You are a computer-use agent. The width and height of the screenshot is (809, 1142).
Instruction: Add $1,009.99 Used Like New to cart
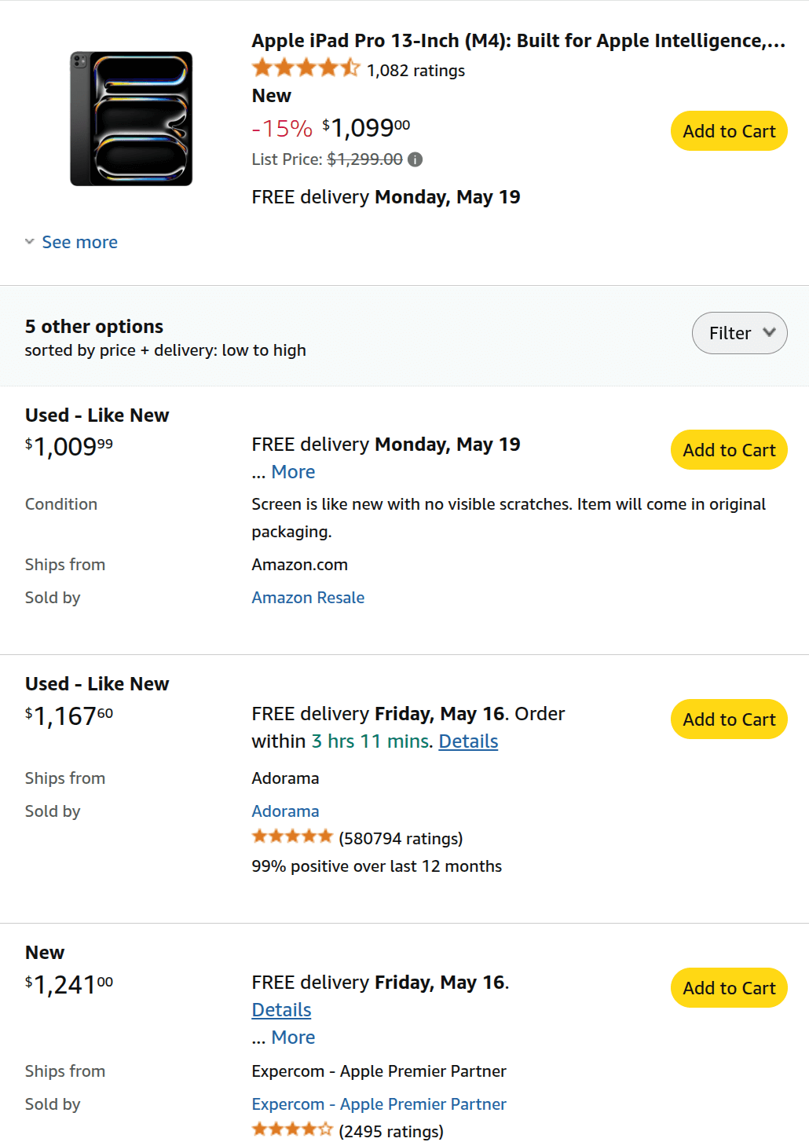pos(729,450)
